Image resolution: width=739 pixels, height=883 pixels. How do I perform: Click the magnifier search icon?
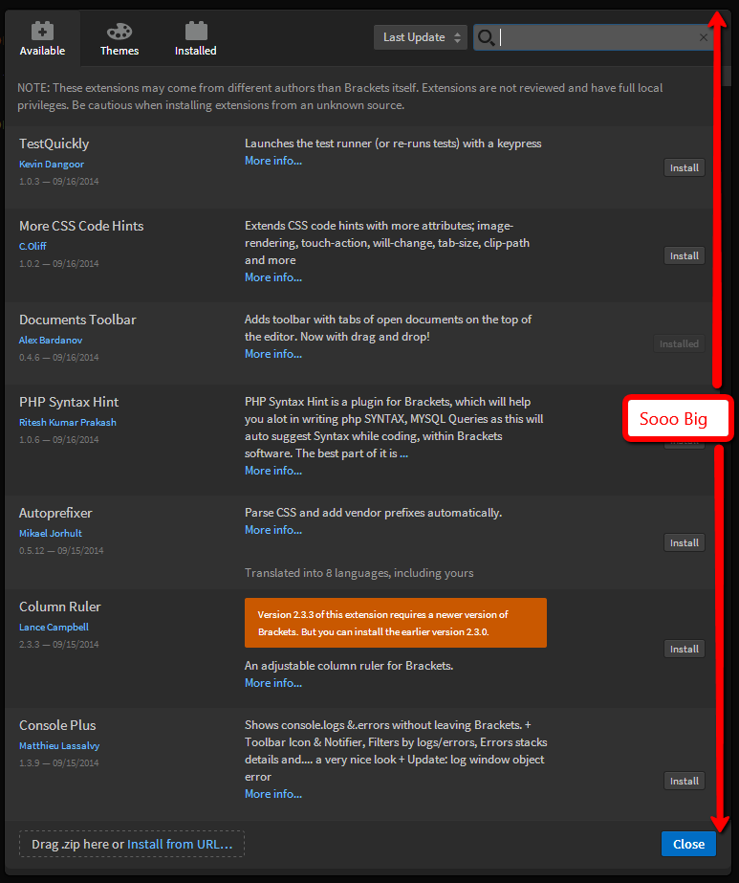[x=486, y=37]
